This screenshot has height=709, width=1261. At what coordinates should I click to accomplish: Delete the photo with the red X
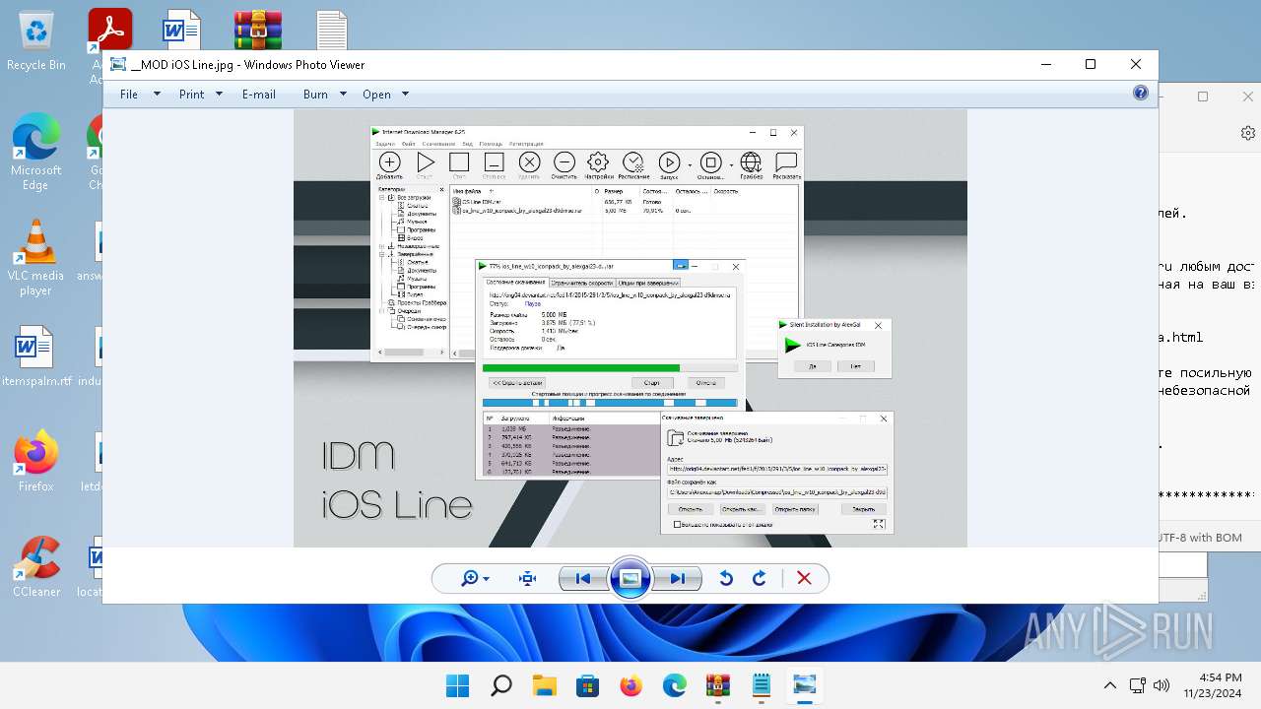804,578
